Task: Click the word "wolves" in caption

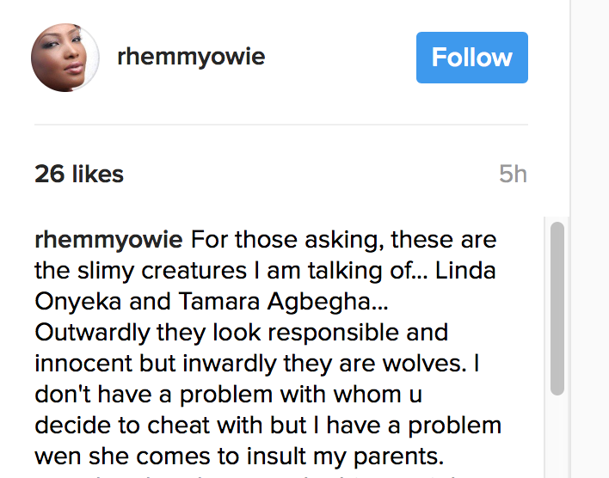Action: [422, 364]
